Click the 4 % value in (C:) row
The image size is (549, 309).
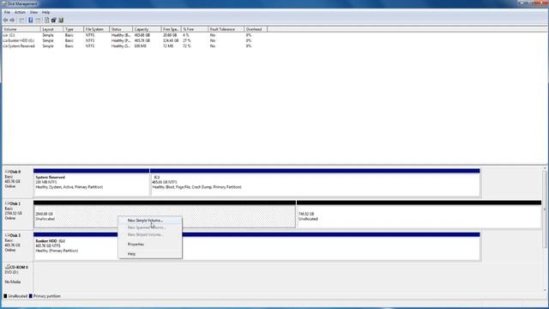(x=185, y=35)
